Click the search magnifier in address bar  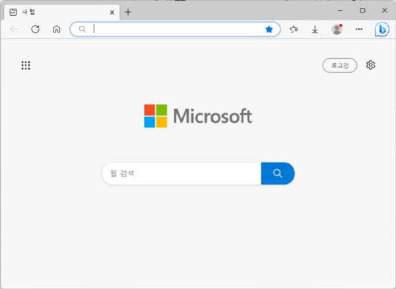[x=82, y=29]
